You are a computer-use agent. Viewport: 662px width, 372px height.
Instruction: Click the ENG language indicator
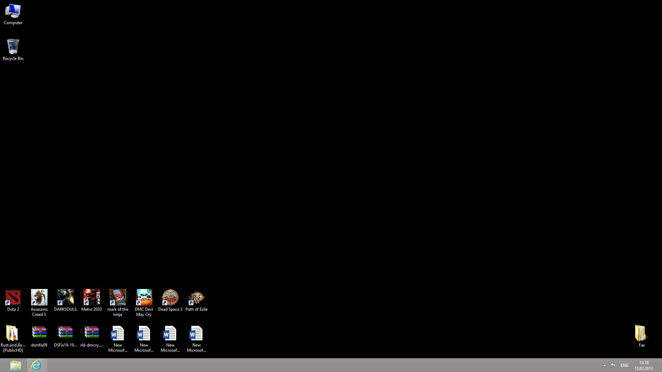624,365
